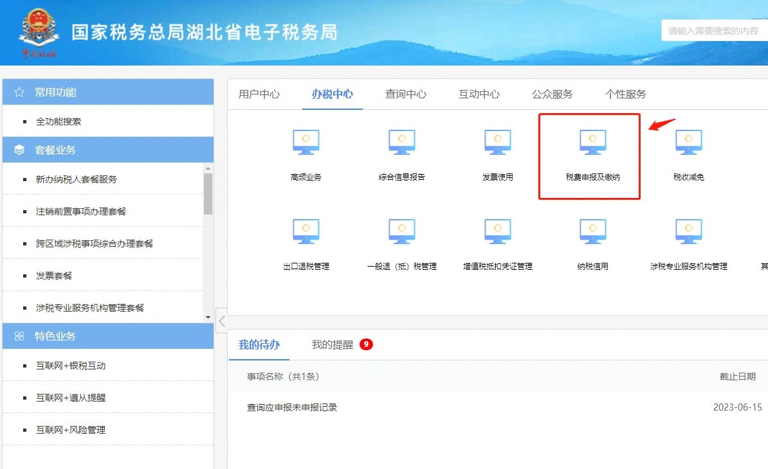Click the sidebar scrollbar down arrow
Viewport: 768px width, 469px height.
pyautogui.click(x=208, y=317)
